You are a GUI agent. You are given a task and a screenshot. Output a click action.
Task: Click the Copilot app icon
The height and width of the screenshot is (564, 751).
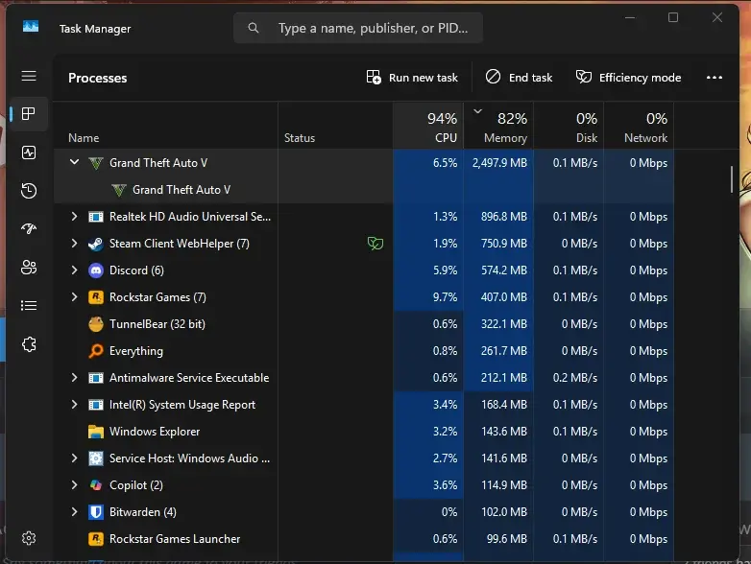[96, 485]
